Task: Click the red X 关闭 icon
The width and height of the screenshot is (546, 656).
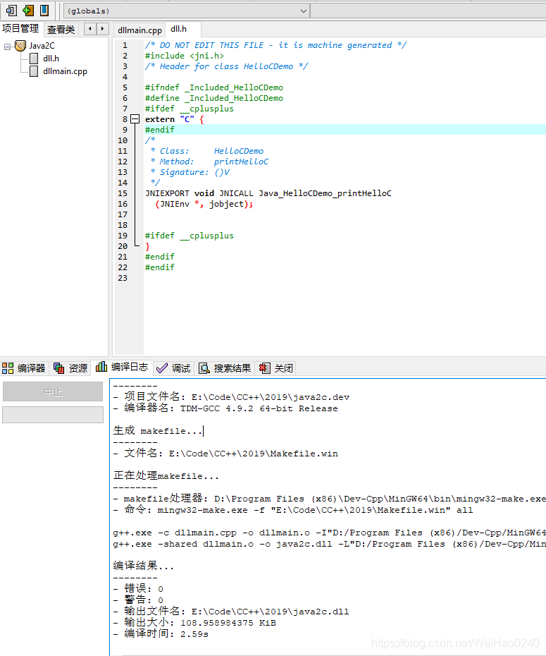Action: click(x=264, y=368)
